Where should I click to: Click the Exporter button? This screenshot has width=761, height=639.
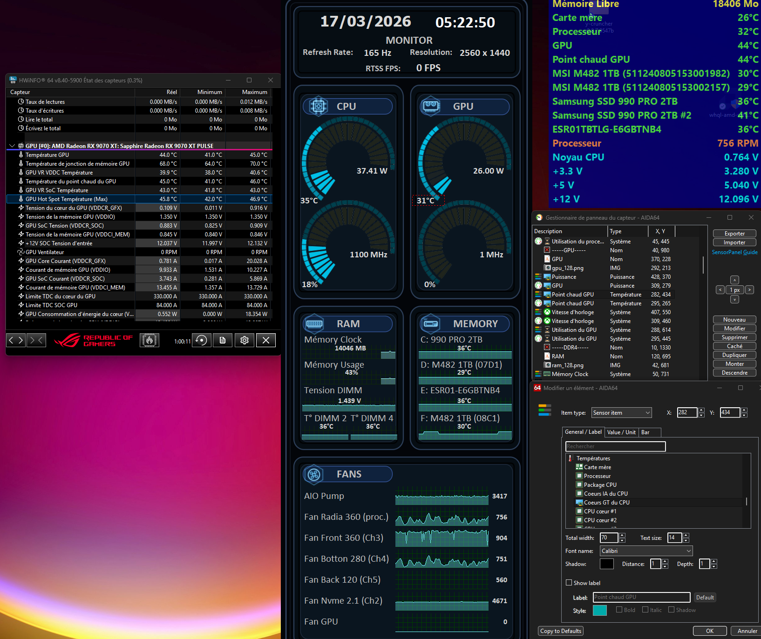(x=734, y=234)
